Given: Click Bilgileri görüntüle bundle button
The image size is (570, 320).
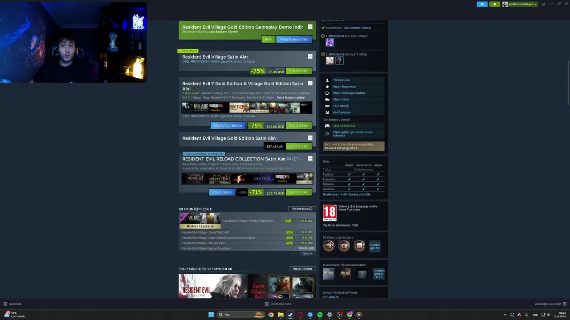Looking at the screenshot, I should (228, 125).
